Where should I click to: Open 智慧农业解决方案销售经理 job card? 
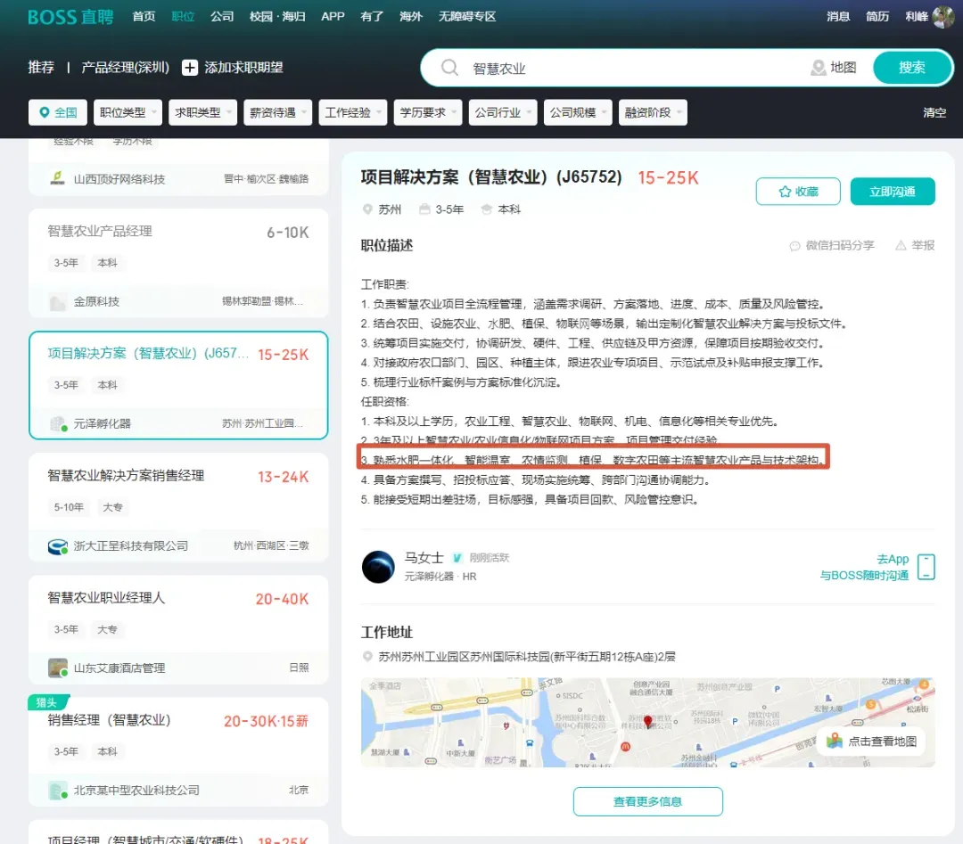click(x=178, y=508)
